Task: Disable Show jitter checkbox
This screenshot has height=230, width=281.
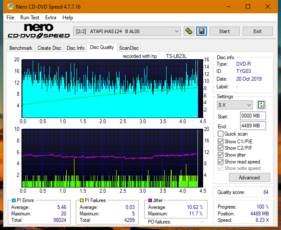Action: coord(220,155)
